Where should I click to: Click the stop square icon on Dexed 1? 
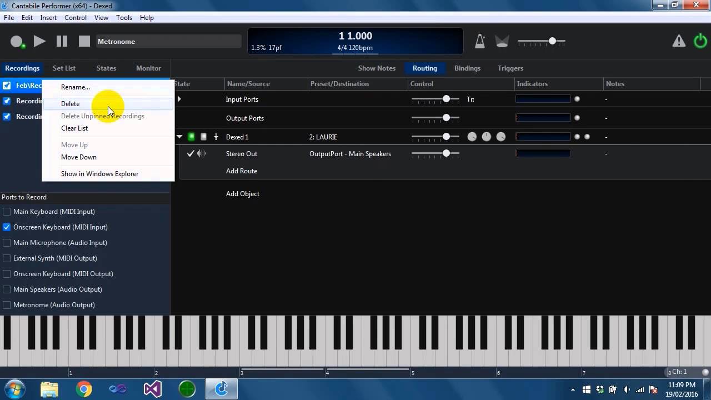[x=204, y=137]
